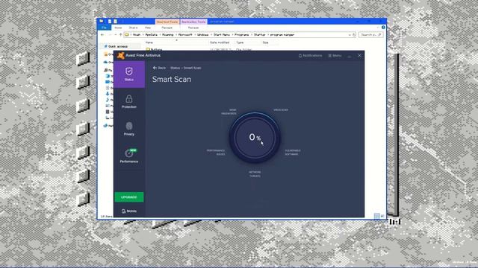Open Avast Notifications
The image size is (478, 268).
[310, 56]
